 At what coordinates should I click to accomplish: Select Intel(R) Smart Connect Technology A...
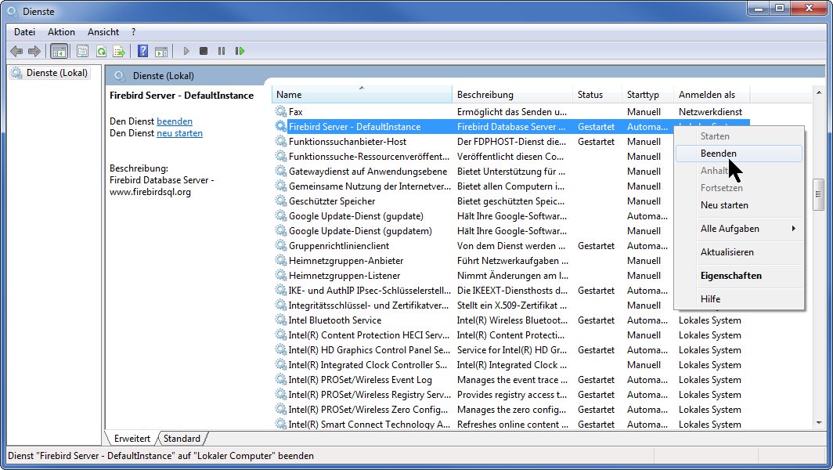click(511, 425)
